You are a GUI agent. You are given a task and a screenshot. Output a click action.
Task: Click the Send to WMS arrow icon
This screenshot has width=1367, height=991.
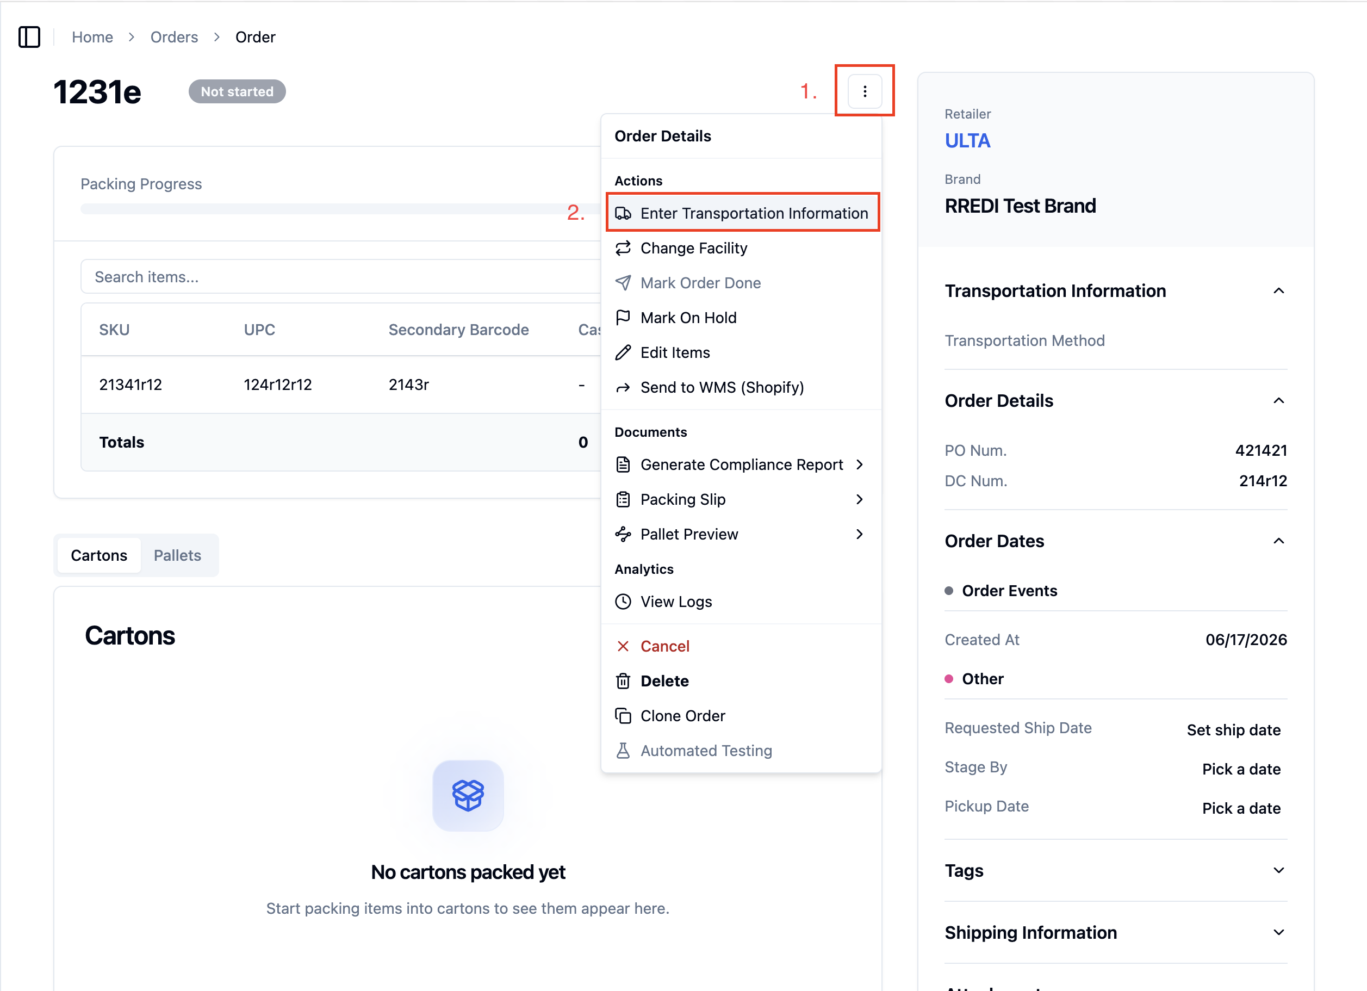[623, 388]
